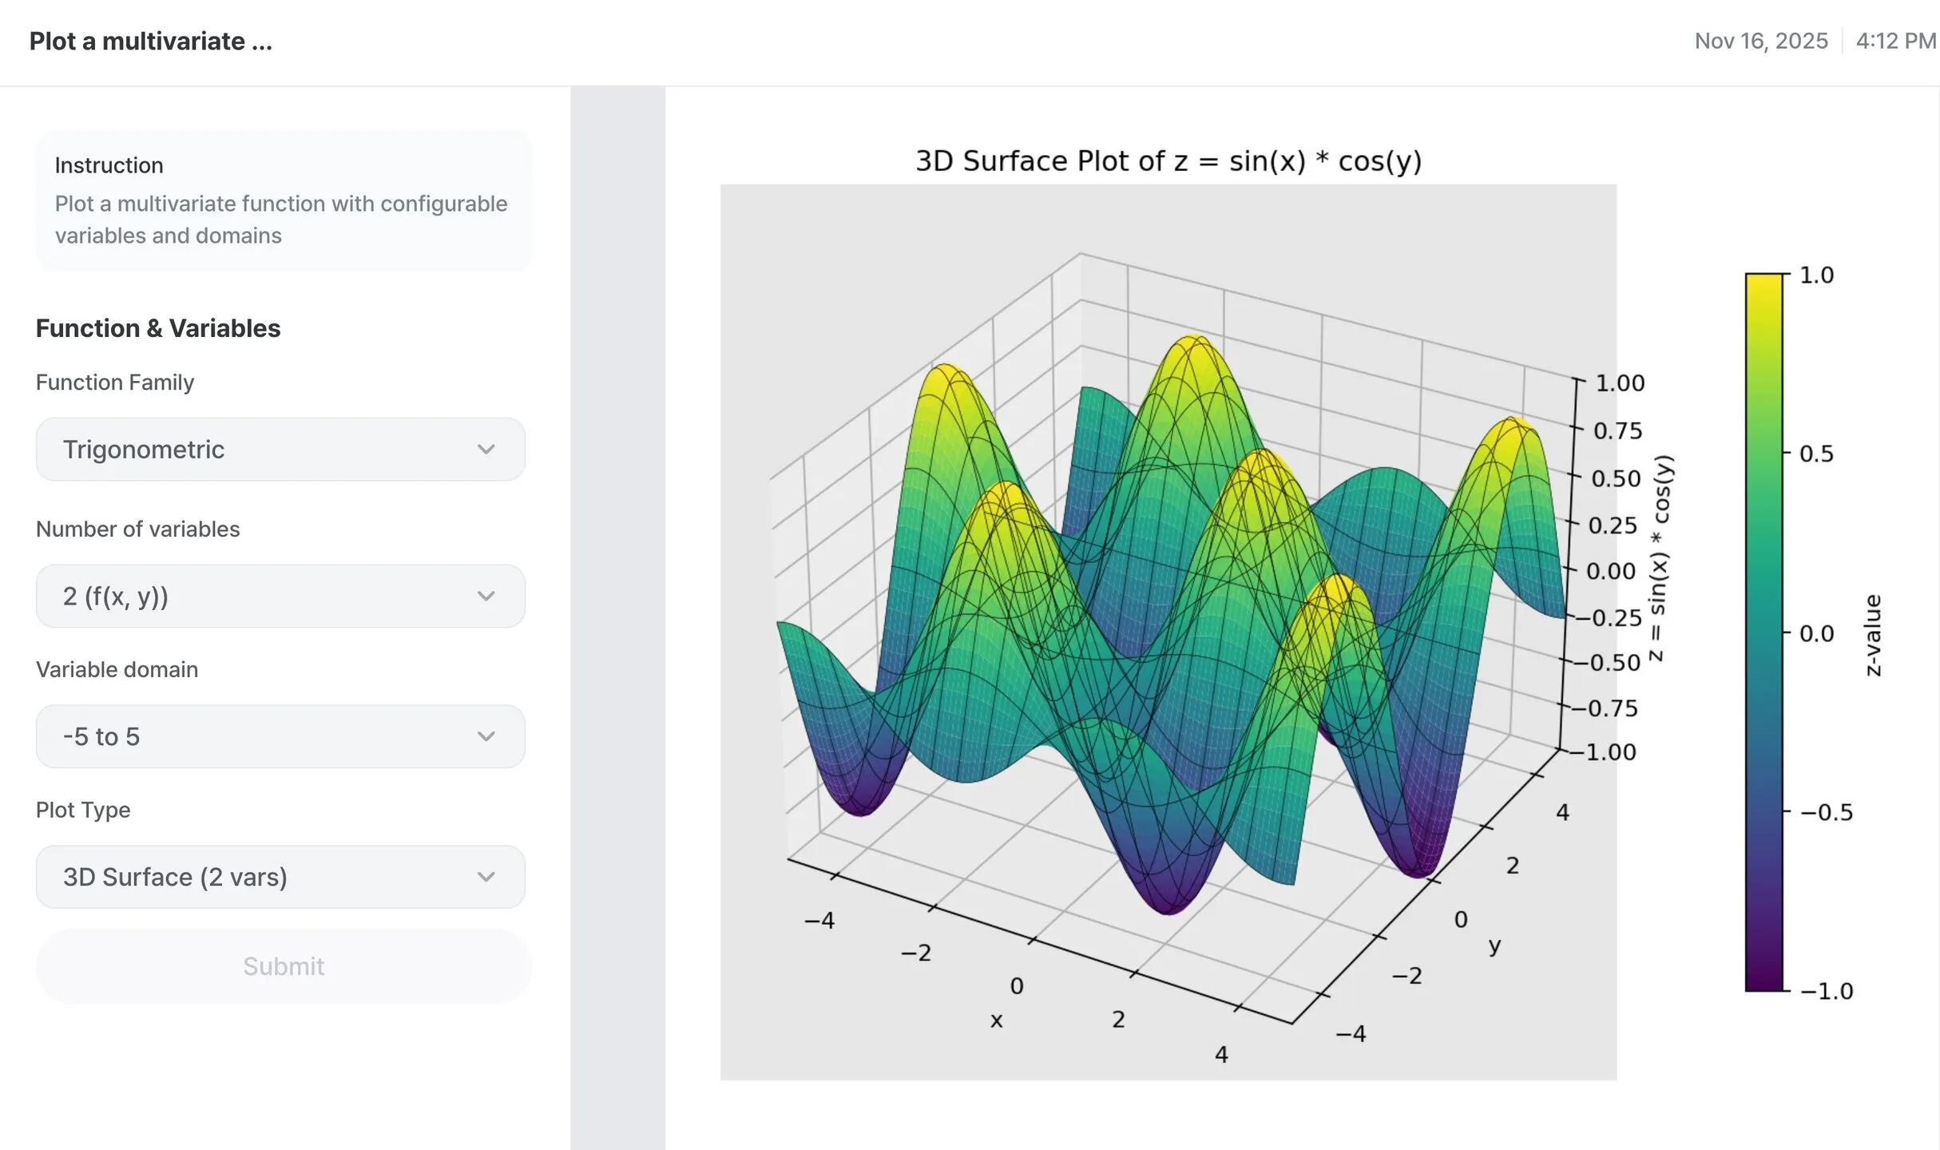Expand the Variable domain chevron arrow
This screenshot has height=1150, width=1940.
[488, 736]
